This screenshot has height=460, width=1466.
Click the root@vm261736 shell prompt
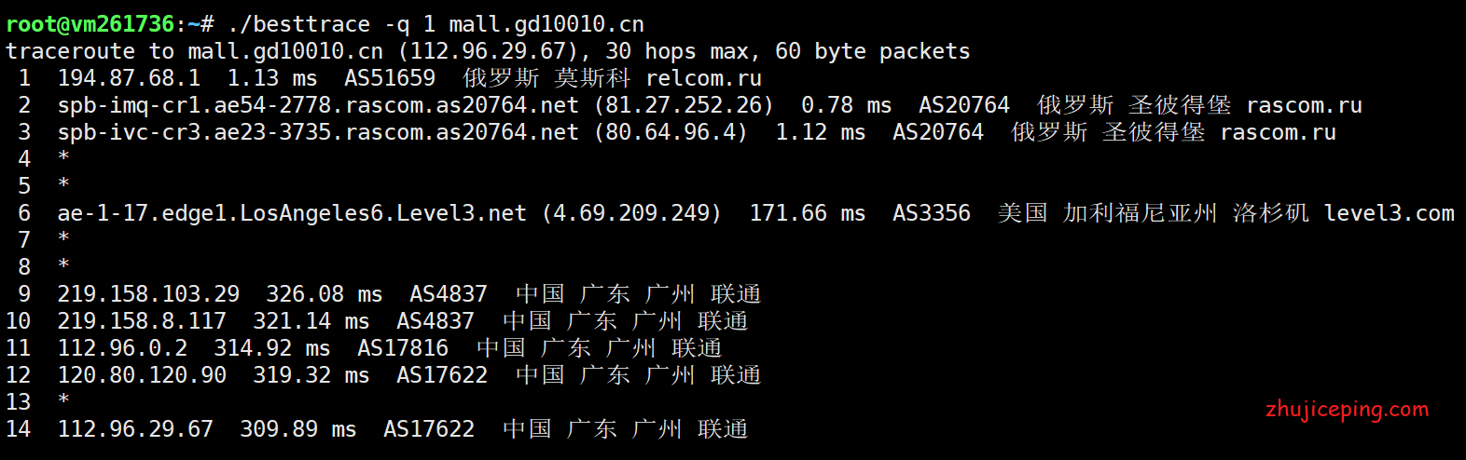[x=90, y=23]
